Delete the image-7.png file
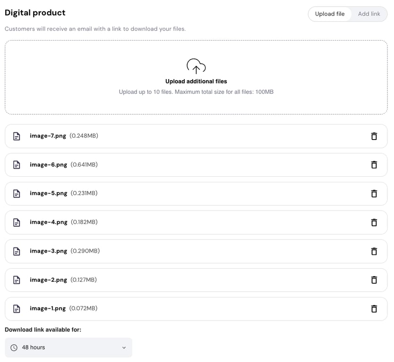 pos(374,136)
